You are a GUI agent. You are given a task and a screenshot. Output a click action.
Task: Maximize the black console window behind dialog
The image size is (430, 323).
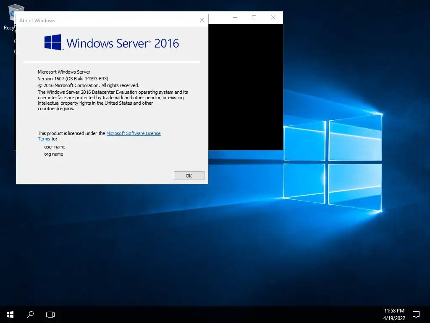tap(254, 17)
